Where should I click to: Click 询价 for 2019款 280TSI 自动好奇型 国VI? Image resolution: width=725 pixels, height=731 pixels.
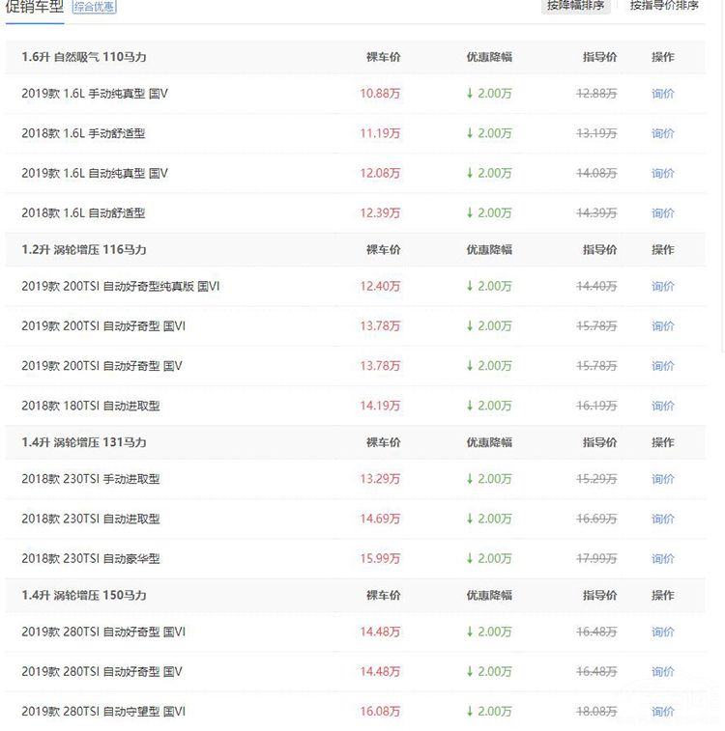[663, 633]
